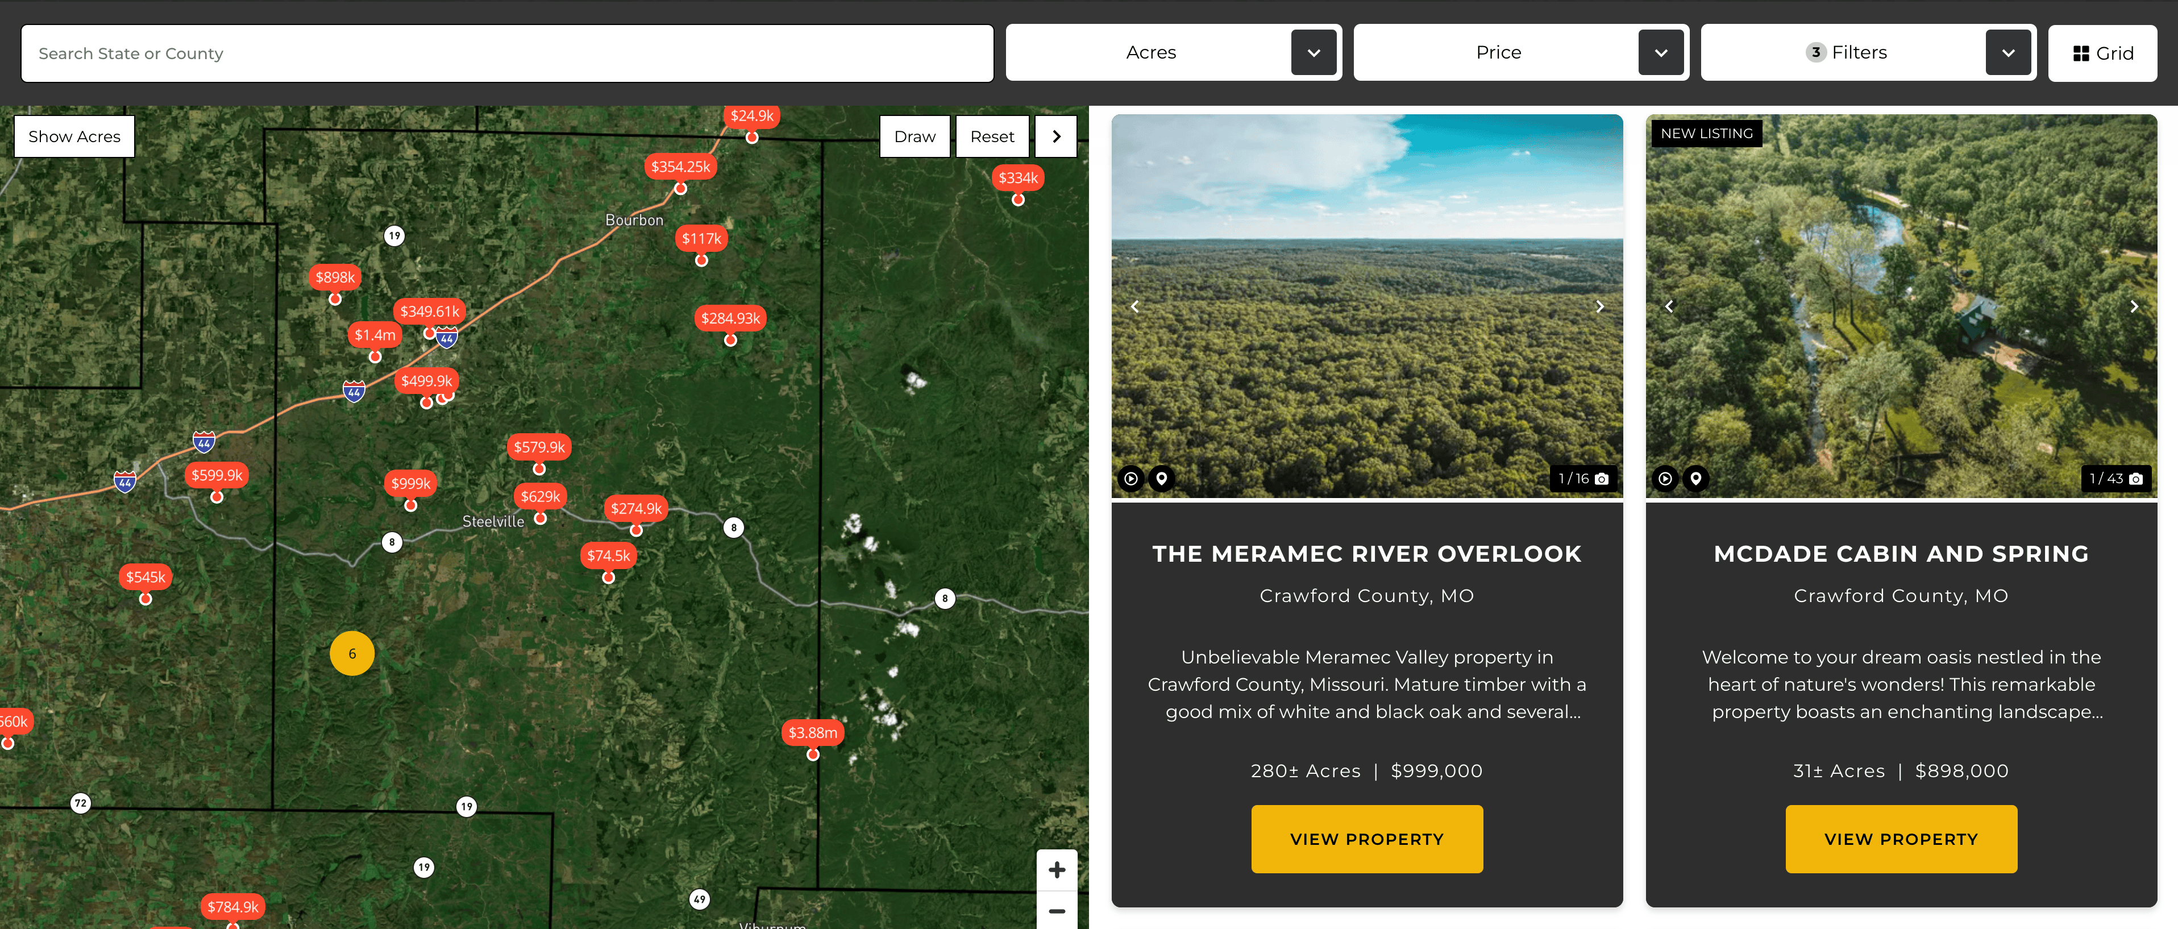Select the $999k price marker on map

point(410,484)
